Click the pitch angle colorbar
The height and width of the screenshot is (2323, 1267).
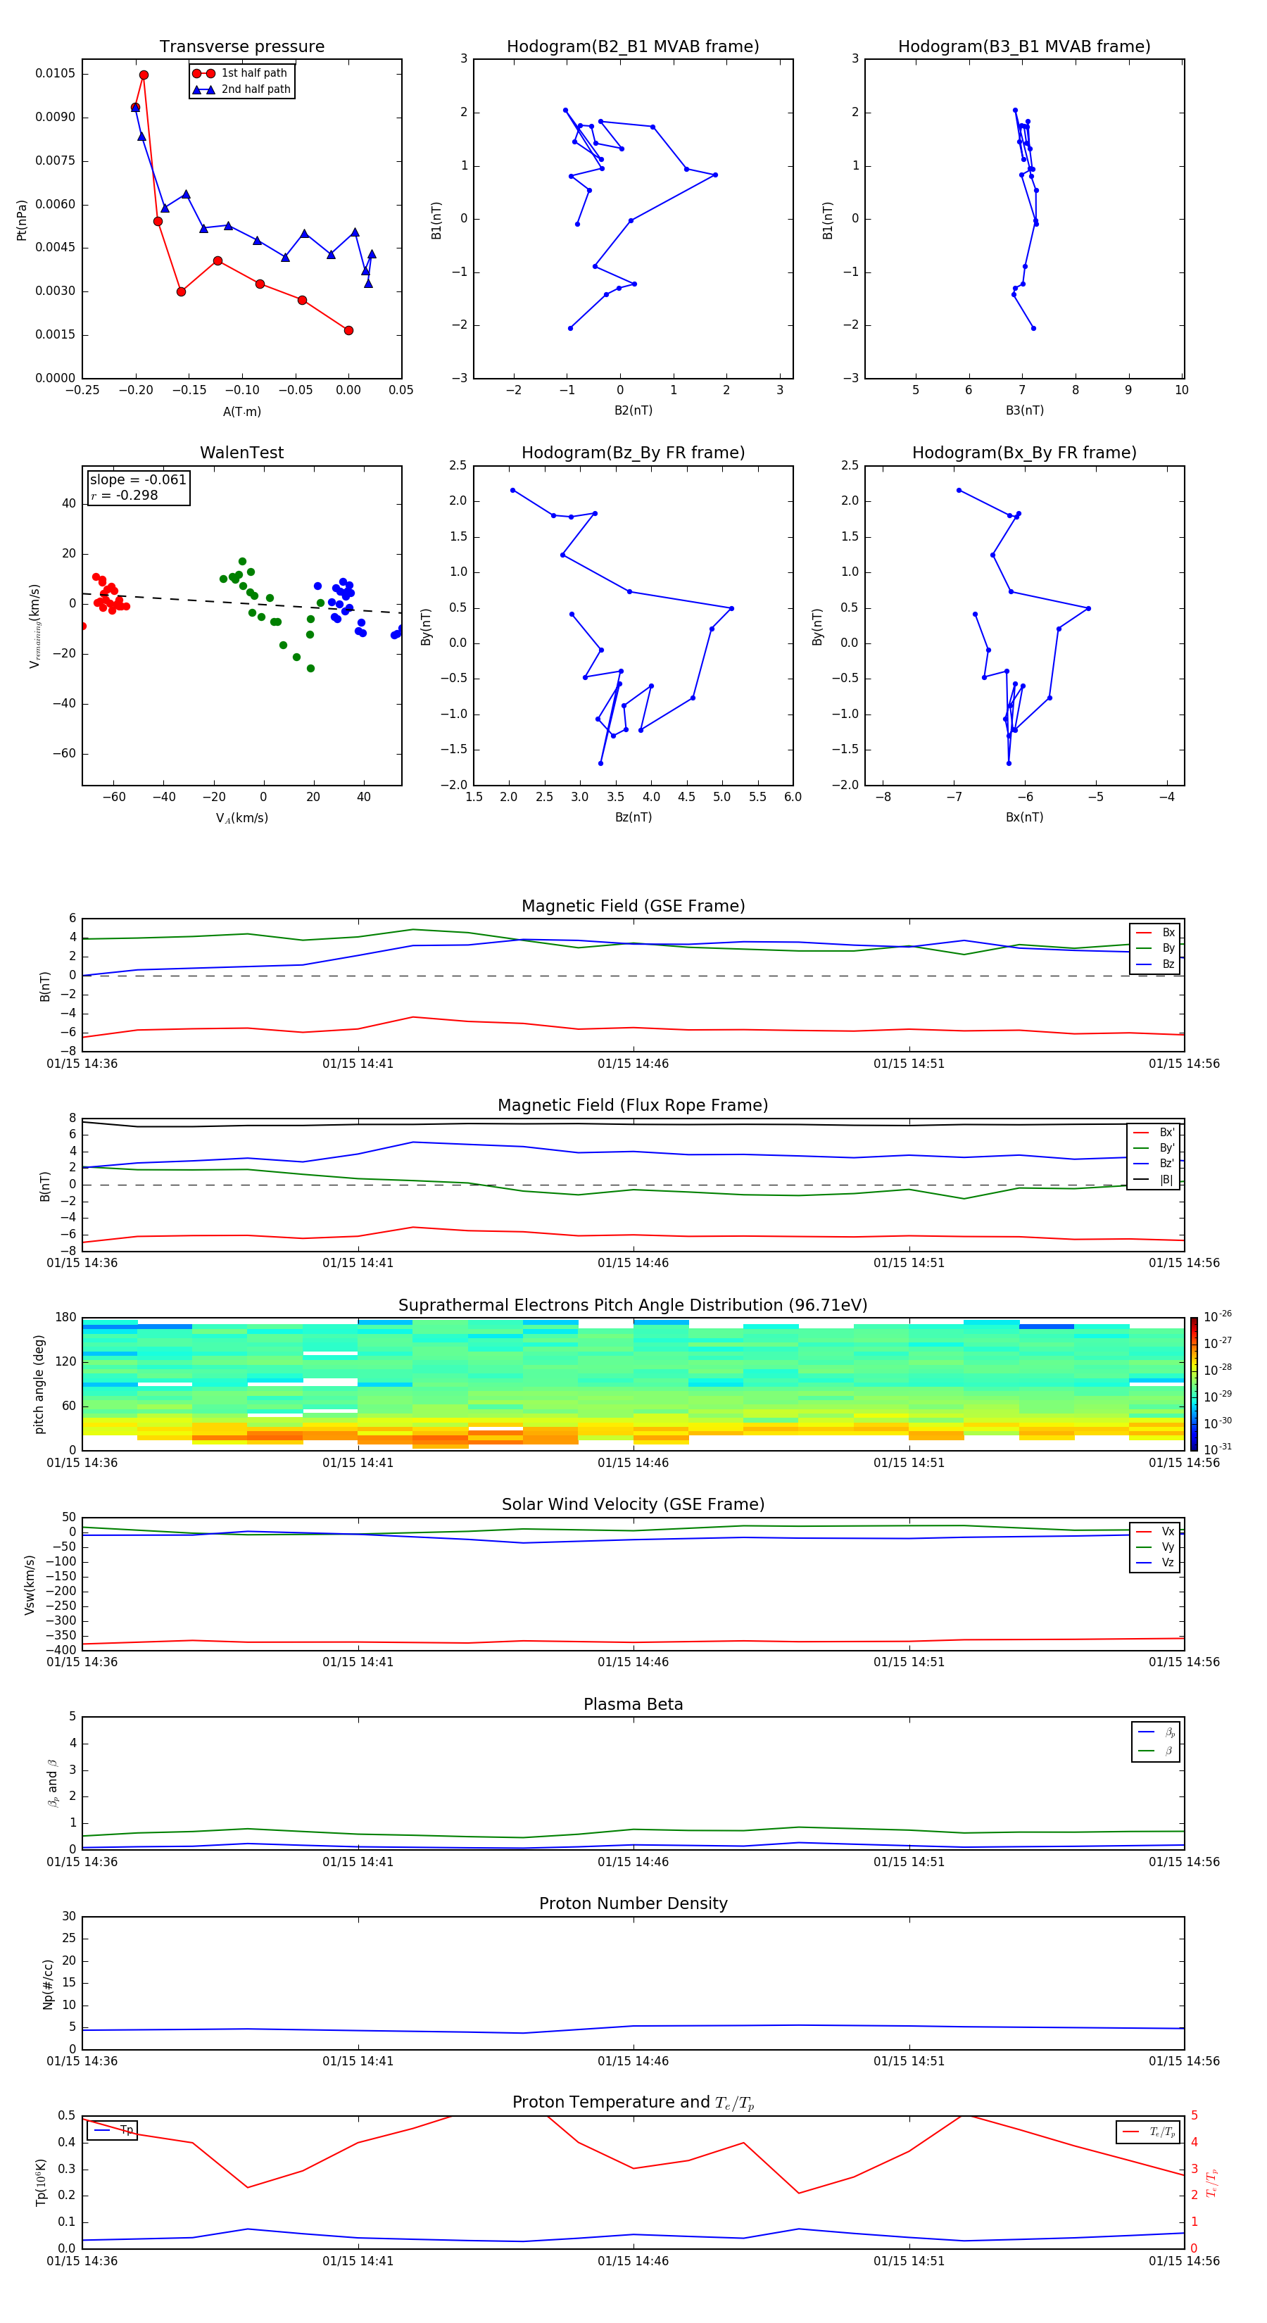1194,1384
